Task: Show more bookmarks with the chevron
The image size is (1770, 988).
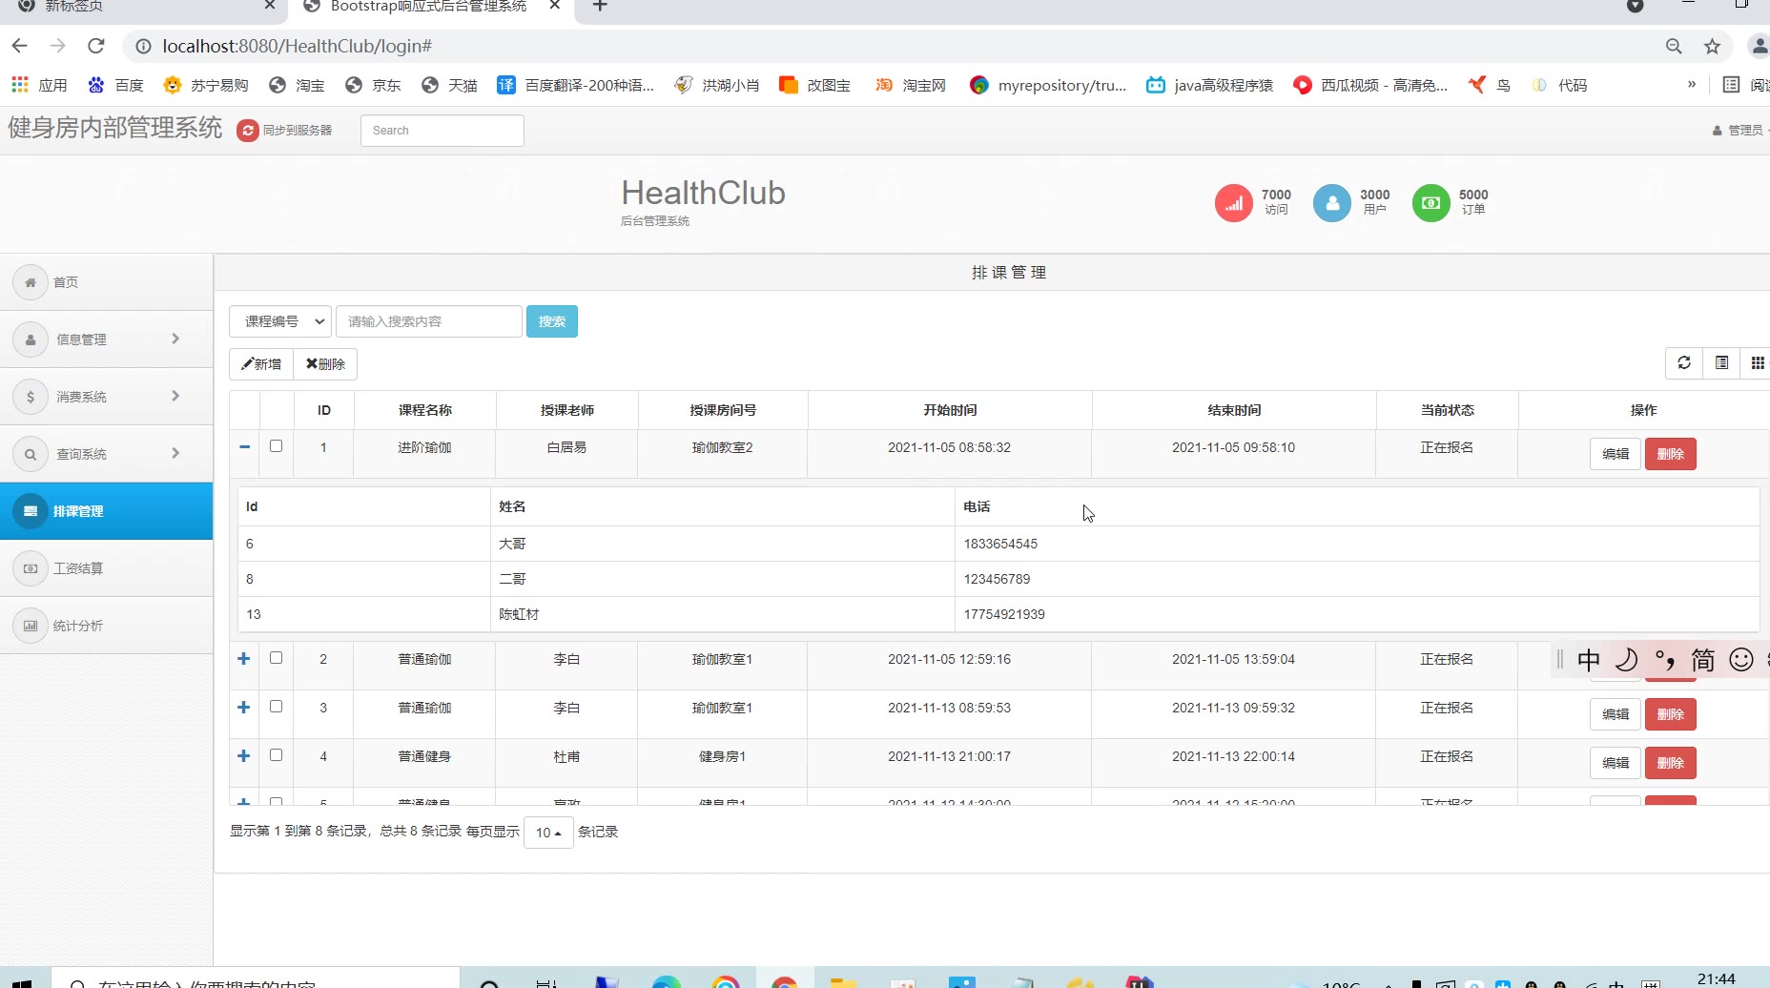Action: click(1692, 84)
